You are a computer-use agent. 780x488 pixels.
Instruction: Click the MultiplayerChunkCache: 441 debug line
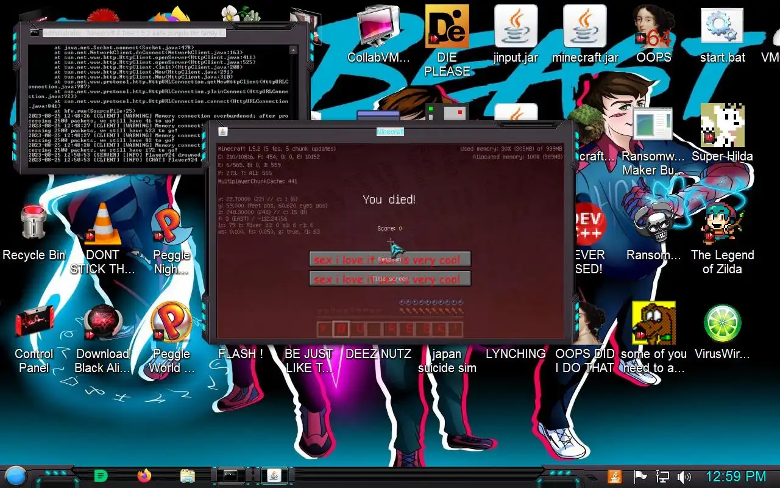(258, 181)
